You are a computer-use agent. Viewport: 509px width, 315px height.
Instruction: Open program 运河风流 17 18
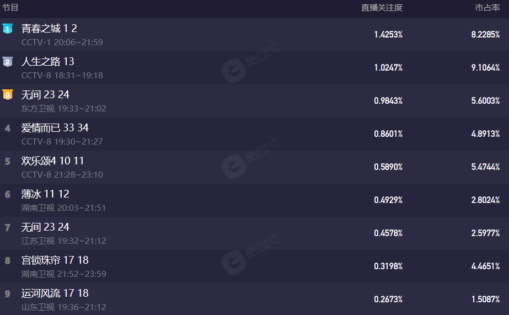pos(55,293)
